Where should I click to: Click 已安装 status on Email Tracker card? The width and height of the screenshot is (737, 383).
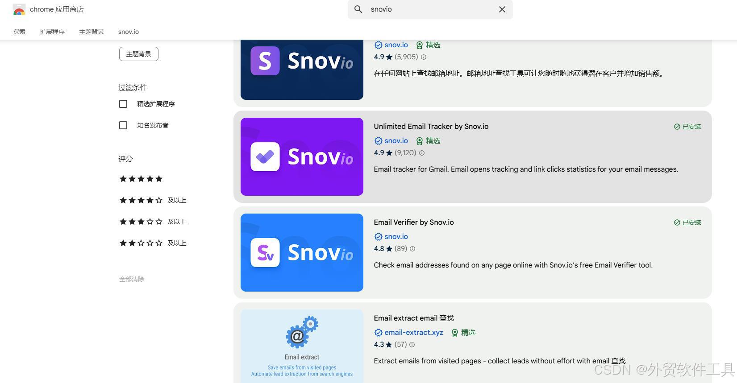pos(687,127)
